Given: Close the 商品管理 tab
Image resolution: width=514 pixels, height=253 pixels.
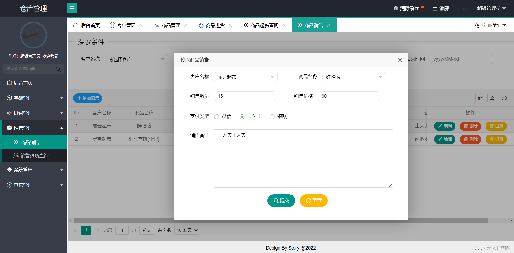Looking at the screenshot, I should tap(186, 25).
